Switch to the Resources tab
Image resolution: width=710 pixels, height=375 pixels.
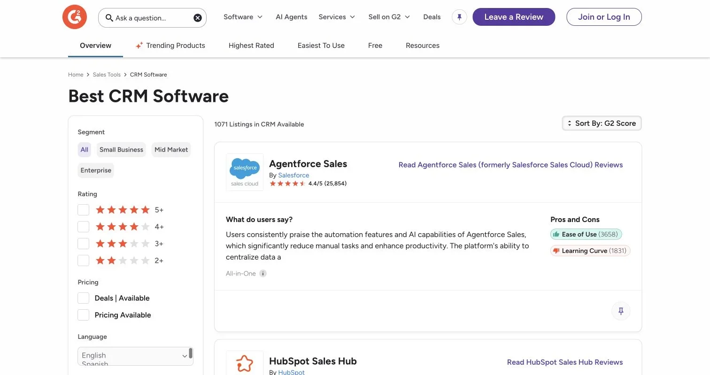[423, 46]
